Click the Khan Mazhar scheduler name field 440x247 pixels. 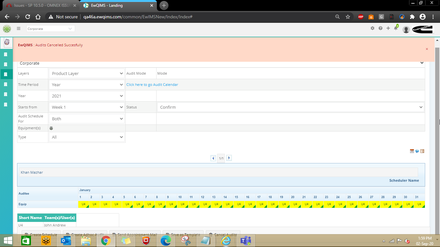218,172
